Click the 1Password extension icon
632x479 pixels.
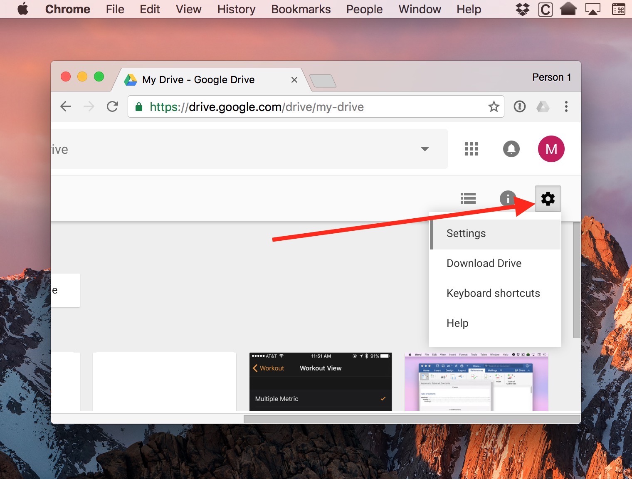coord(520,107)
